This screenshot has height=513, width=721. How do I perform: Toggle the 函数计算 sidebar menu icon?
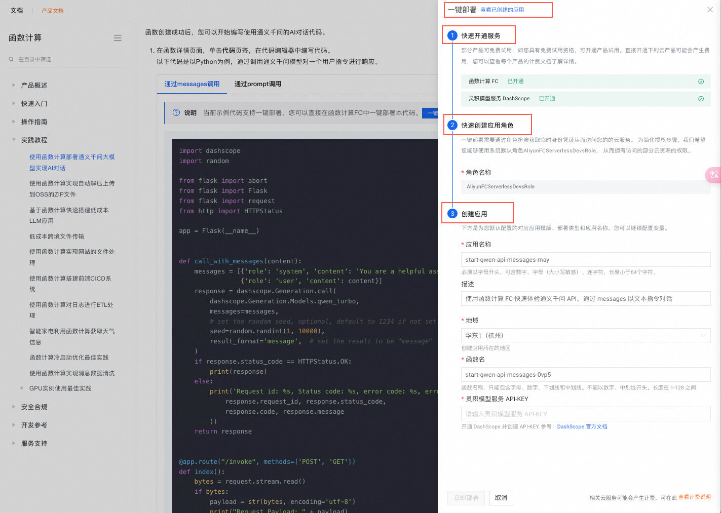118,38
